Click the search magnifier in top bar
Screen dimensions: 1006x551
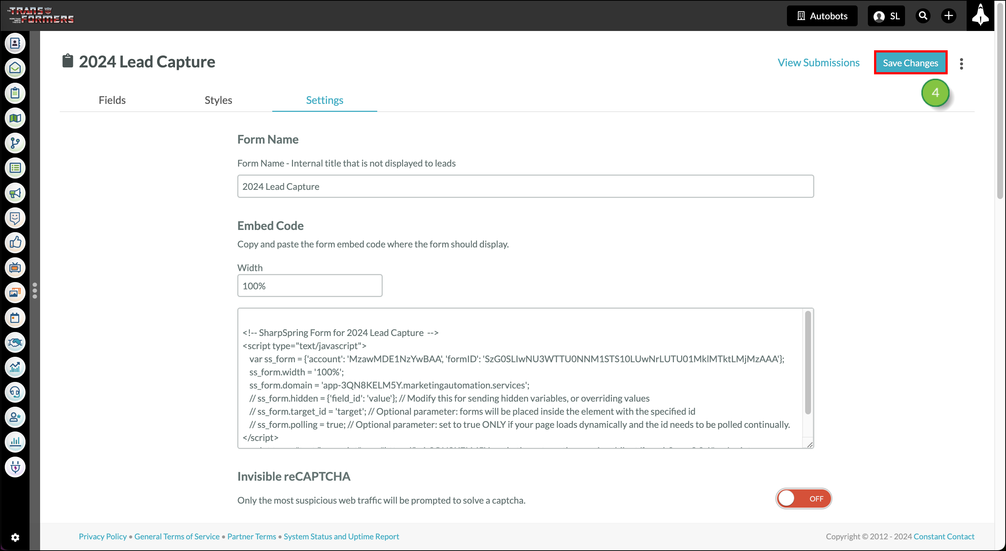pos(923,16)
